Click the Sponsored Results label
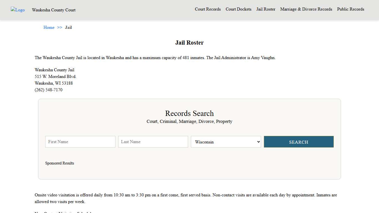This screenshot has height=213, width=379. (x=59, y=163)
